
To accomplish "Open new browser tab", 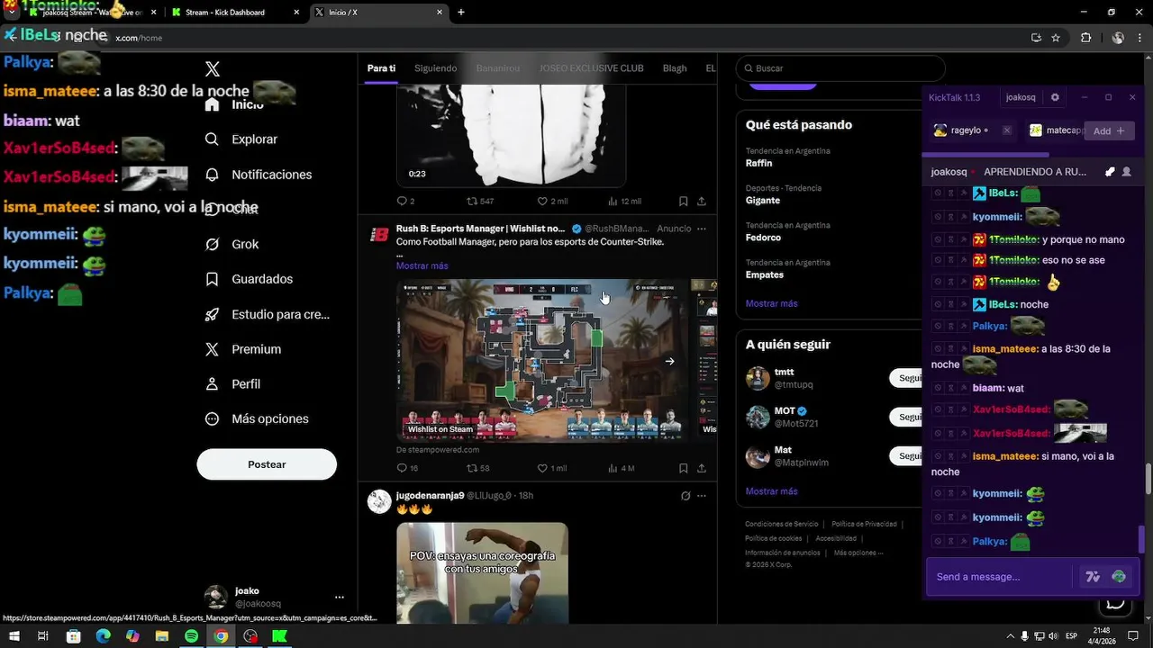I will pos(461,13).
